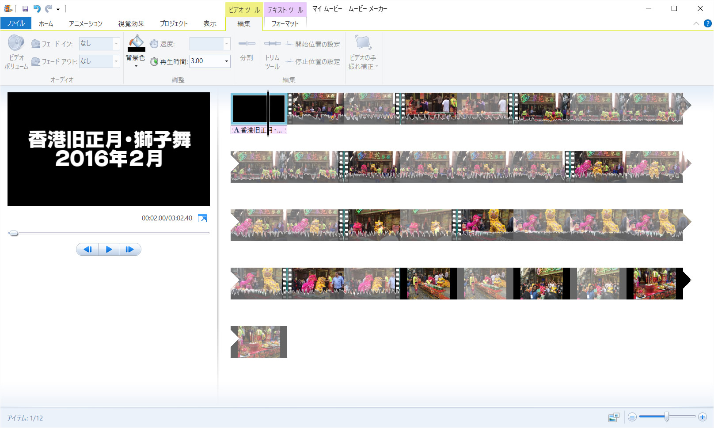Click the undo arrow icon

(x=37, y=9)
